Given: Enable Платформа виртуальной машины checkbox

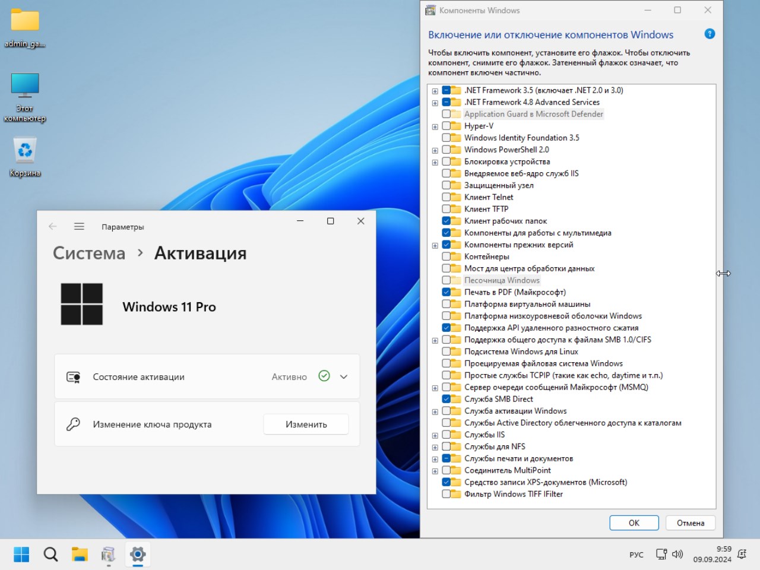Looking at the screenshot, I should [446, 304].
